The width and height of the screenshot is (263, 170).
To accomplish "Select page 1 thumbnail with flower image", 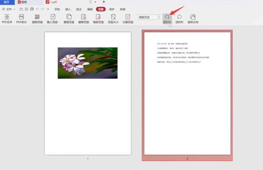I will point(88,93).
